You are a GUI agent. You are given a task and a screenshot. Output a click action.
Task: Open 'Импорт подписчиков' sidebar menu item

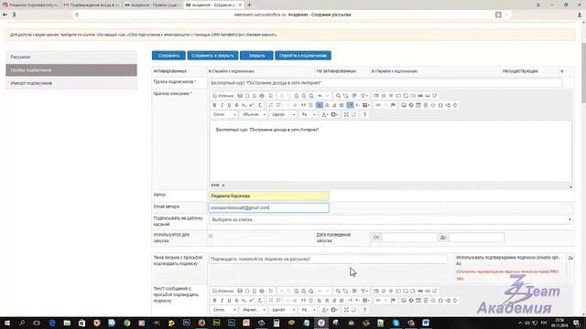click(x=71, y=83)
